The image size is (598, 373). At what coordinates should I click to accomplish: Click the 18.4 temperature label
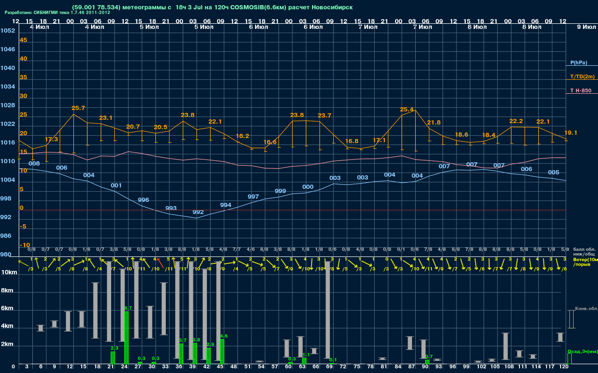click(489, 135)
